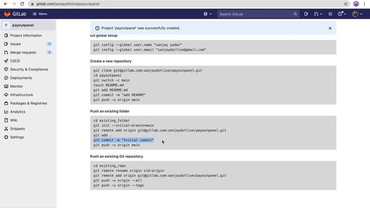Image resolution: width=370 pixels, height=208 pixels.
Task: Click the search magnifier icon
Action: [295, 14]
